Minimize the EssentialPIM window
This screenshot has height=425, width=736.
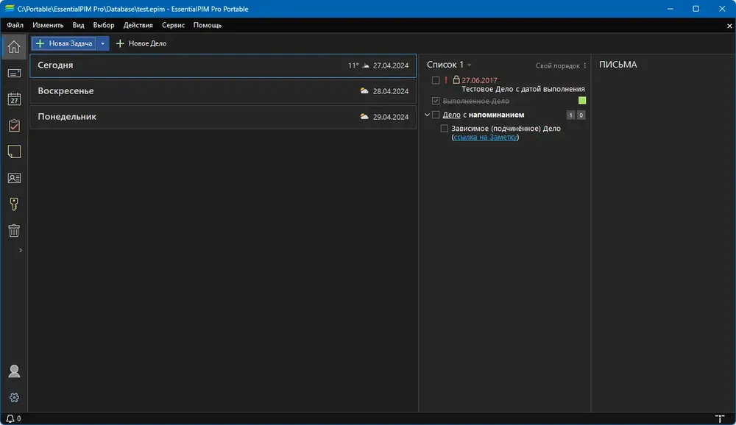coord(670,8)
